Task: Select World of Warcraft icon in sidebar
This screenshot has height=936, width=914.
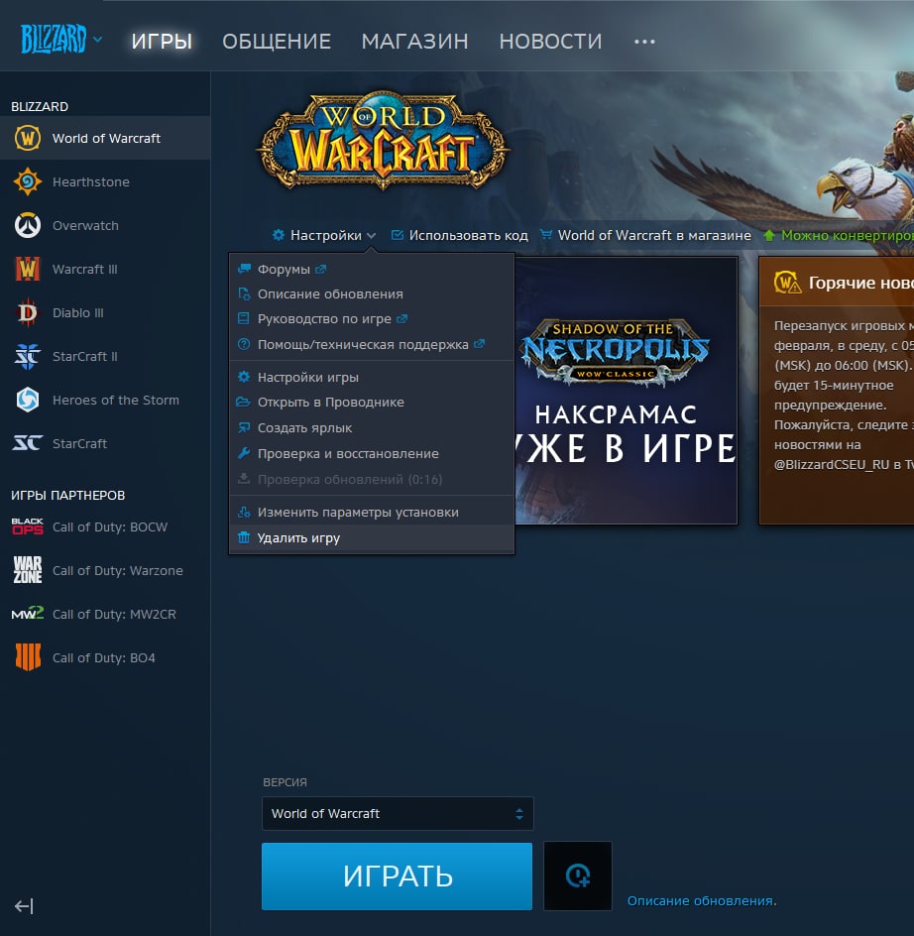Action: [28, 138]
